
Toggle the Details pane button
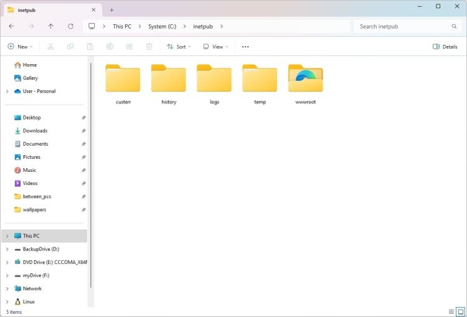[x=445, y=47]
